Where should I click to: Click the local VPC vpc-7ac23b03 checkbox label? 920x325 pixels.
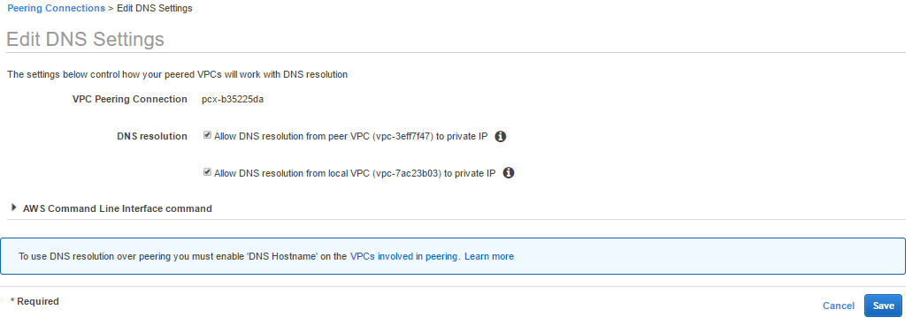coord(355,173)
